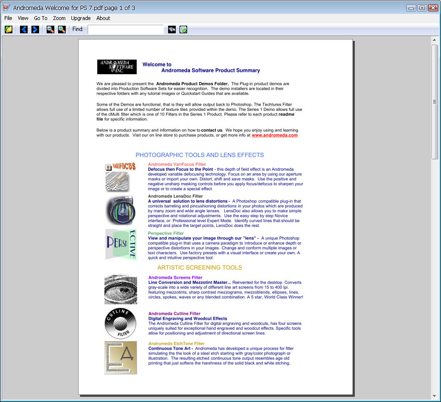Click the 'Welcome to' heading text
The width and height of the screenshot is (441, 402).
coord(157,64)
